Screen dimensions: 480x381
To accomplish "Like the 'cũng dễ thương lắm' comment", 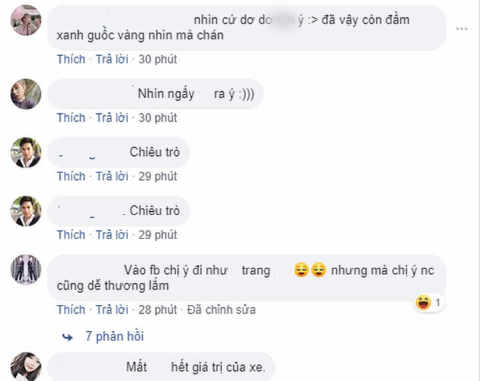I will pos(71,310).
